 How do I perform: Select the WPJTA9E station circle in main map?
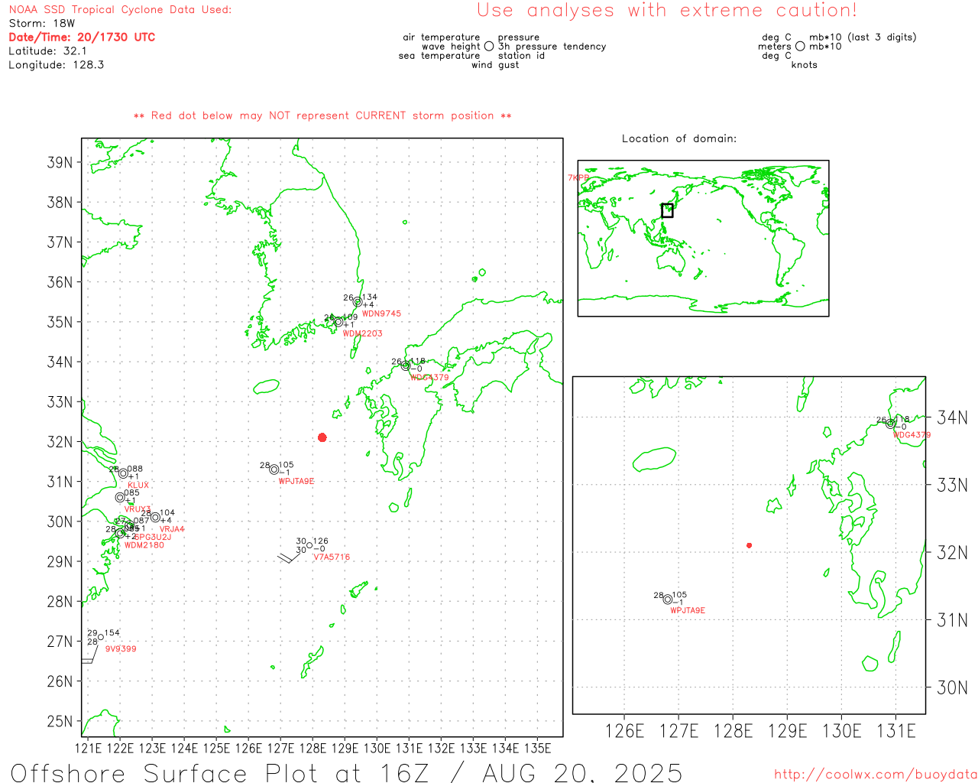[x=274, y=469]
